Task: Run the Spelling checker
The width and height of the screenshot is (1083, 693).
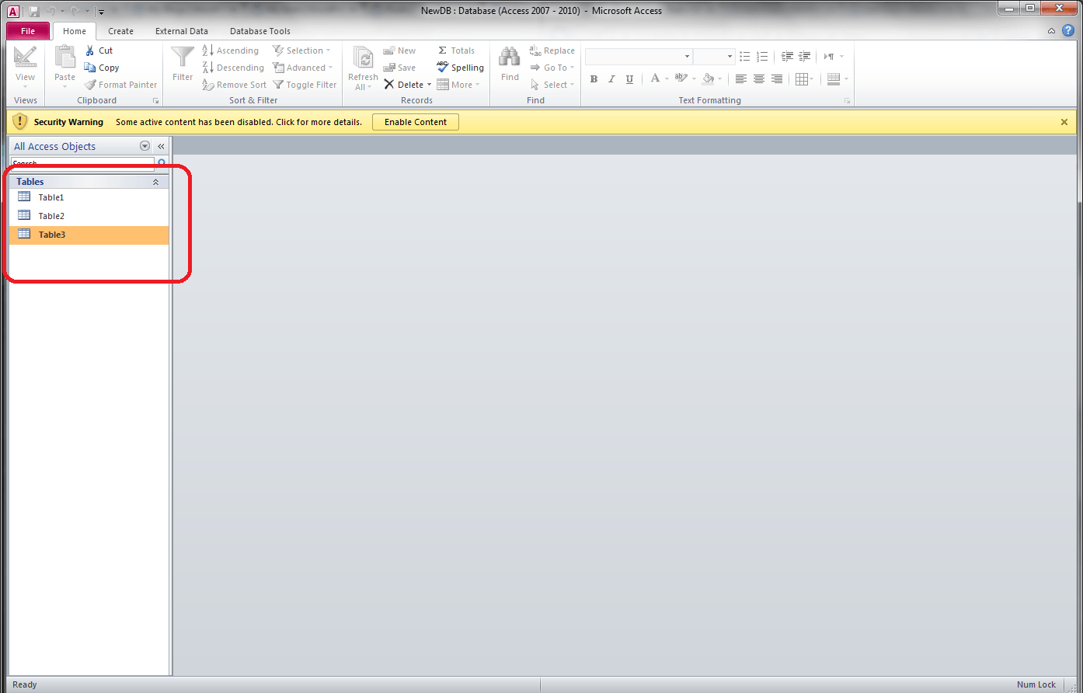Action: tap(460, 67)
